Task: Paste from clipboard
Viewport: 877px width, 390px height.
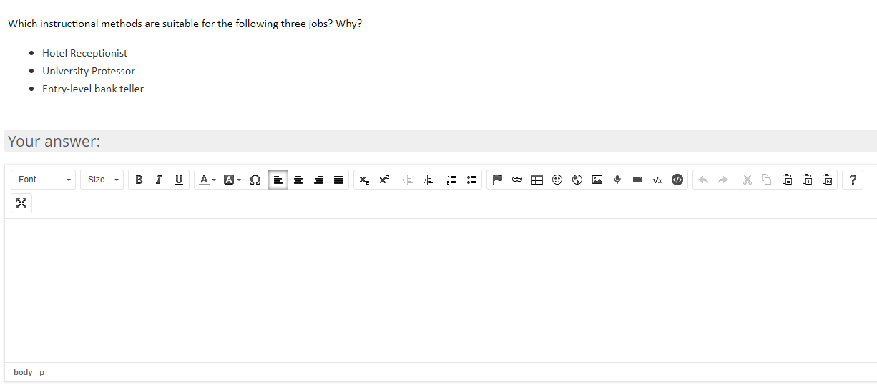Action: point(788,180)
